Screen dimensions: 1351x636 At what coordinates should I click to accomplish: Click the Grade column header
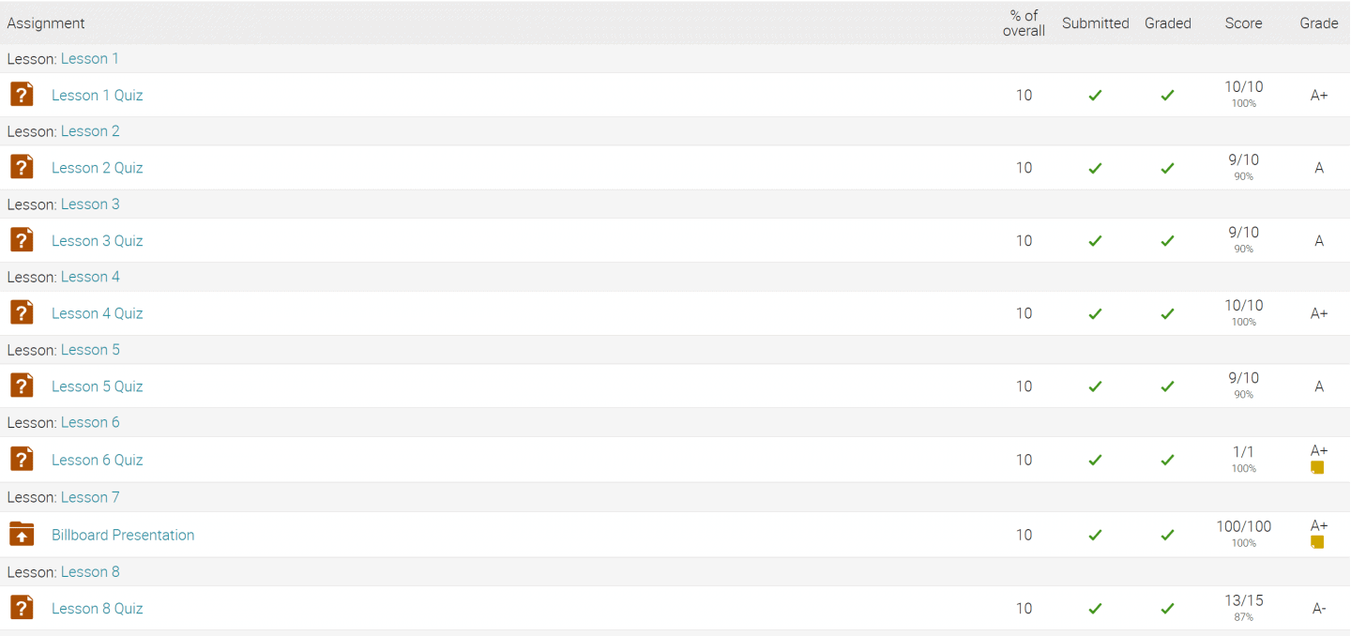tap(1318, 23)
